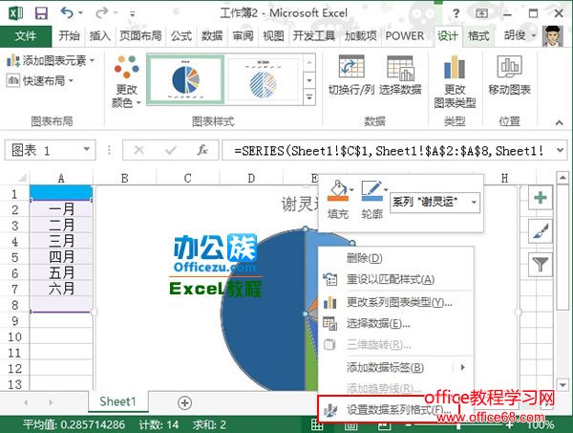
Task: Choose 重设以匹配样式(A) menu item
Action: (x=396, y=279)
